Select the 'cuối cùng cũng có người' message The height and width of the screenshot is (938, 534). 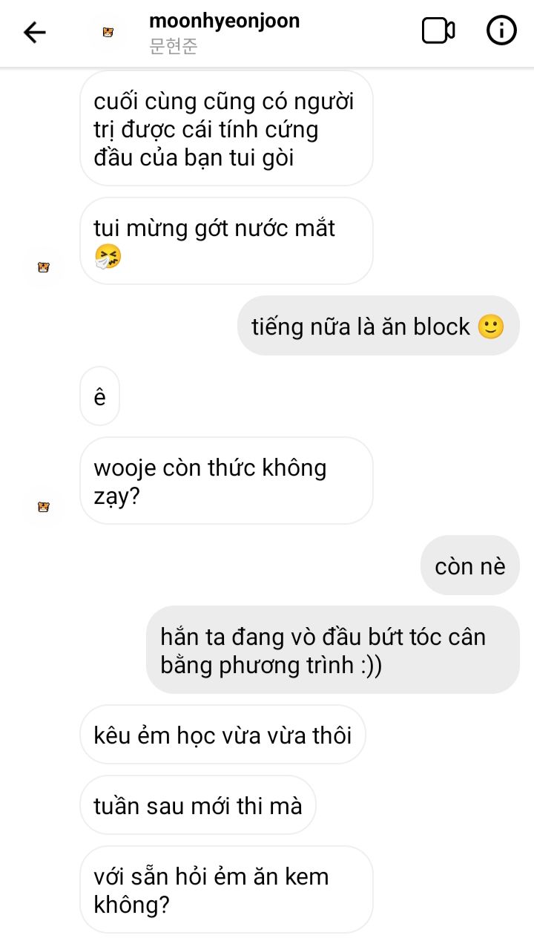point(226,128)
